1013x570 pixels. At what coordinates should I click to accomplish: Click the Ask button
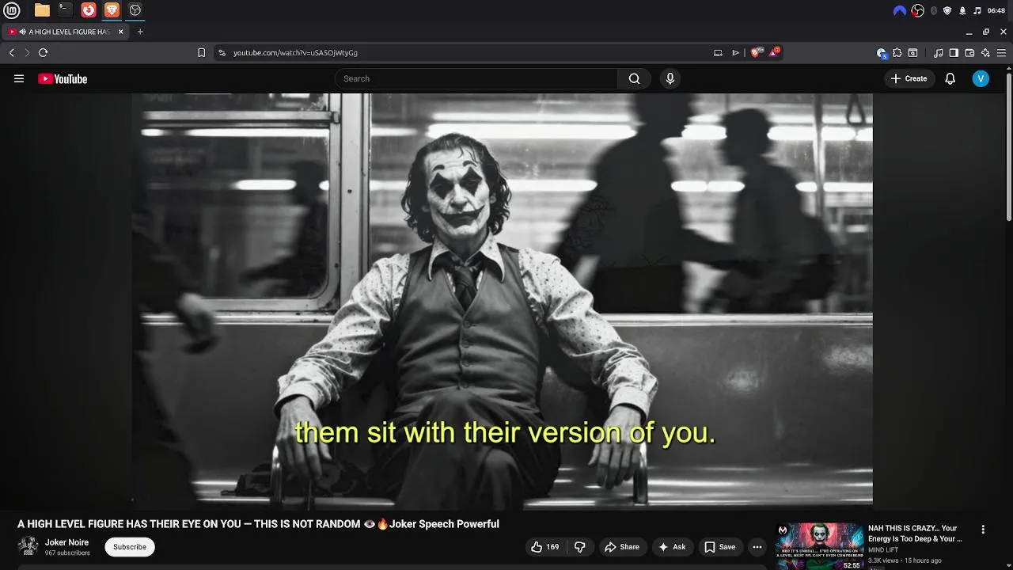click(x=672, y=546)
